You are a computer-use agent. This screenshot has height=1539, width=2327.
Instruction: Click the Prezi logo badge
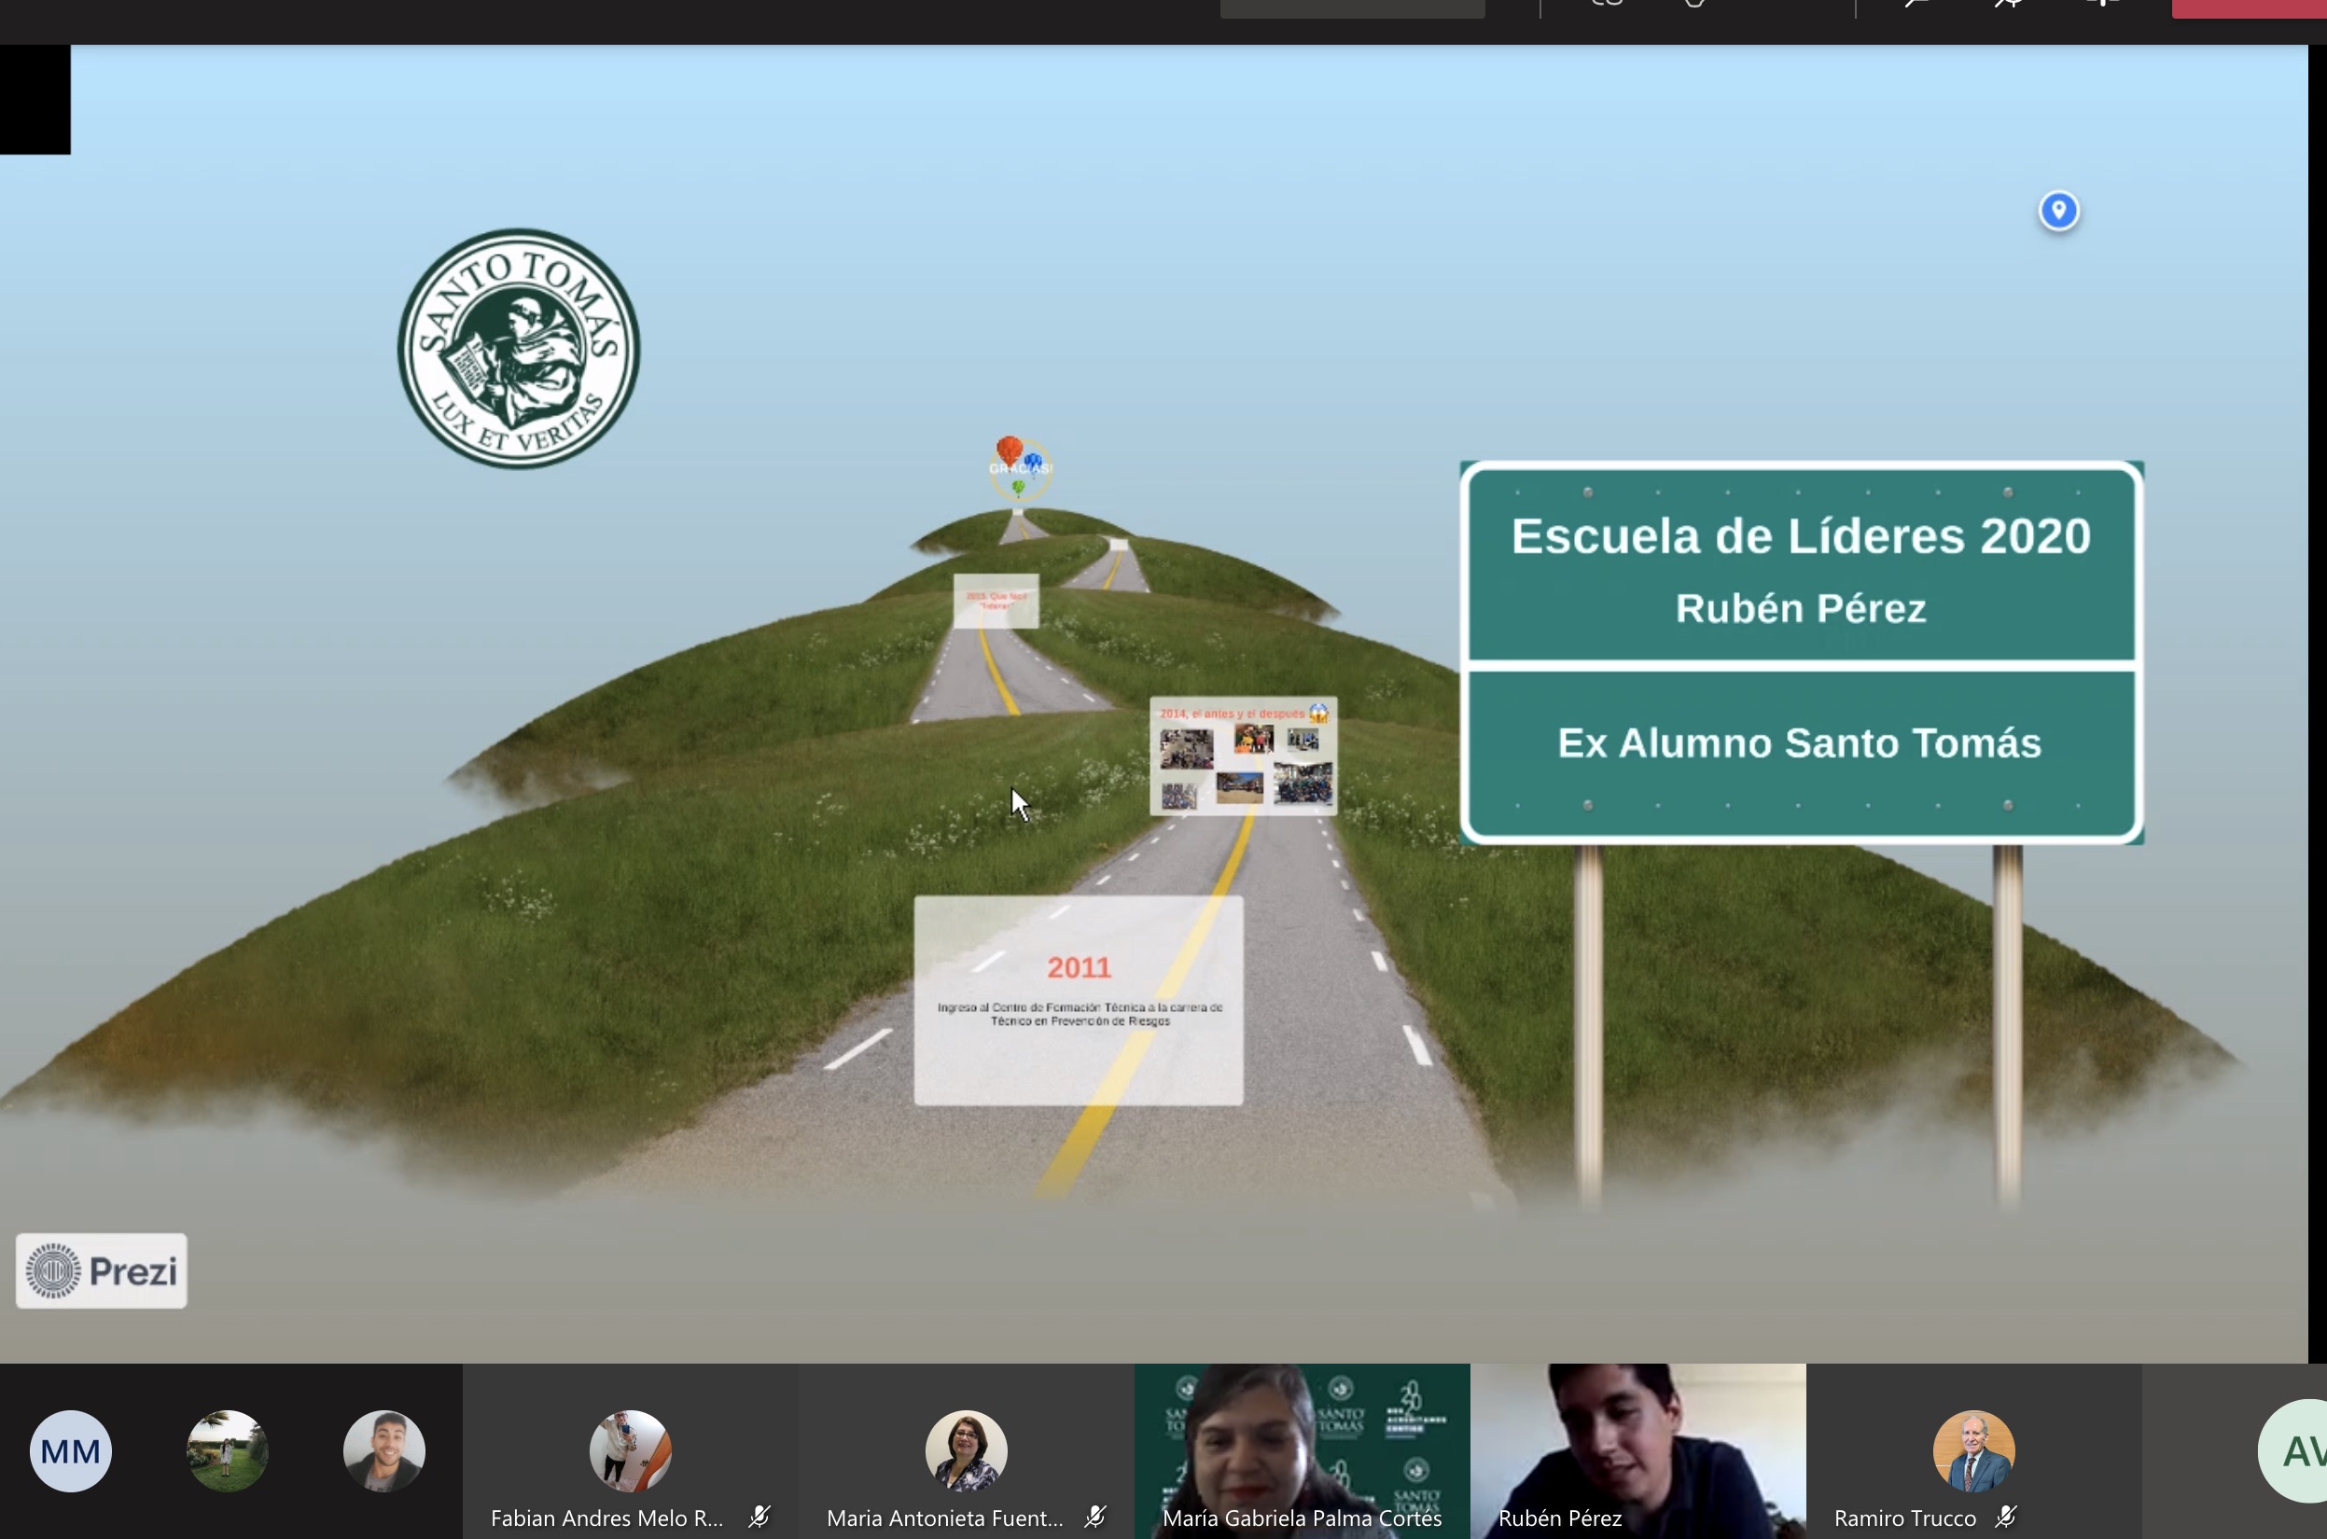pos(101,1270)
